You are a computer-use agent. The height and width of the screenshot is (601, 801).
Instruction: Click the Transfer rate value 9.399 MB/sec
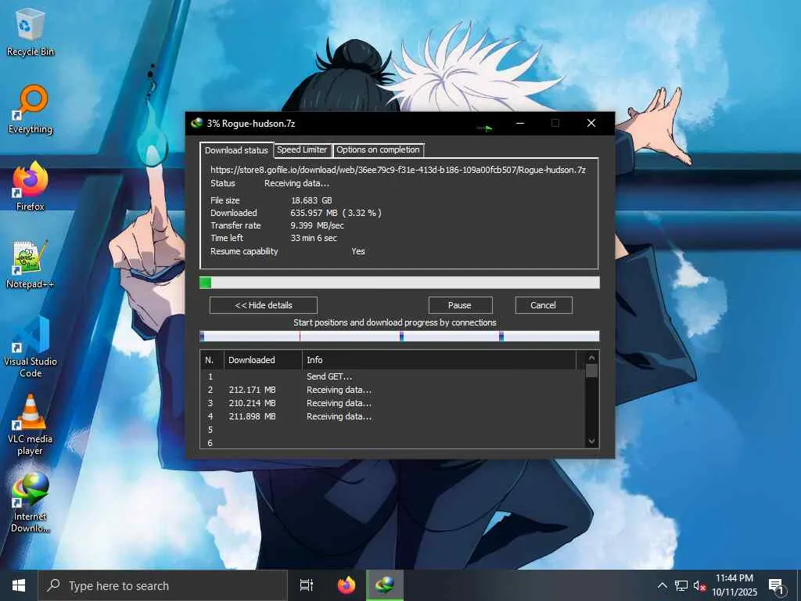[x=318, y=225]
